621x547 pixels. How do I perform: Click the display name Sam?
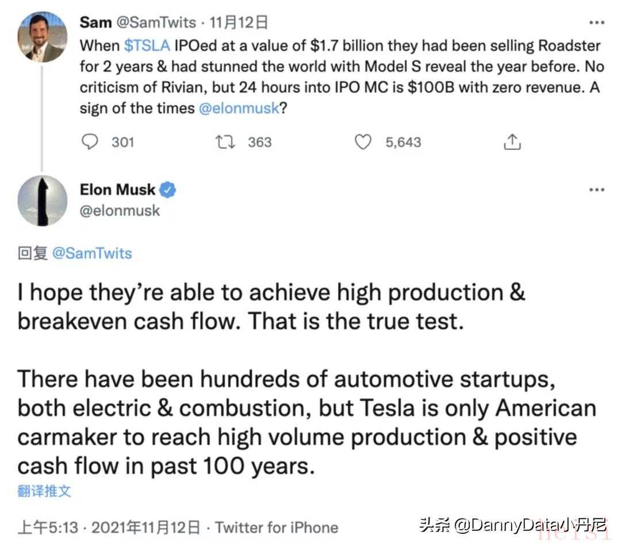[x=95, y=23]
